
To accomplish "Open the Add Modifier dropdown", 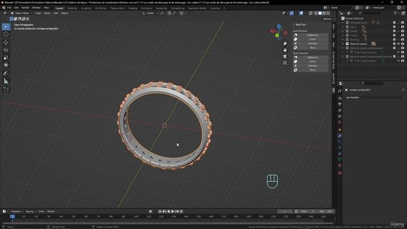I will coord(375,97).
